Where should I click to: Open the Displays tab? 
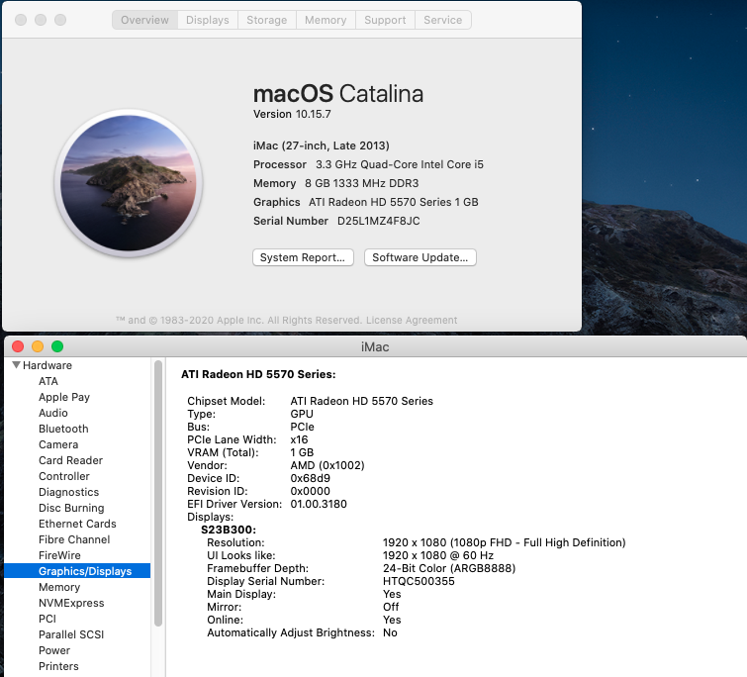[x=207, y=20]
